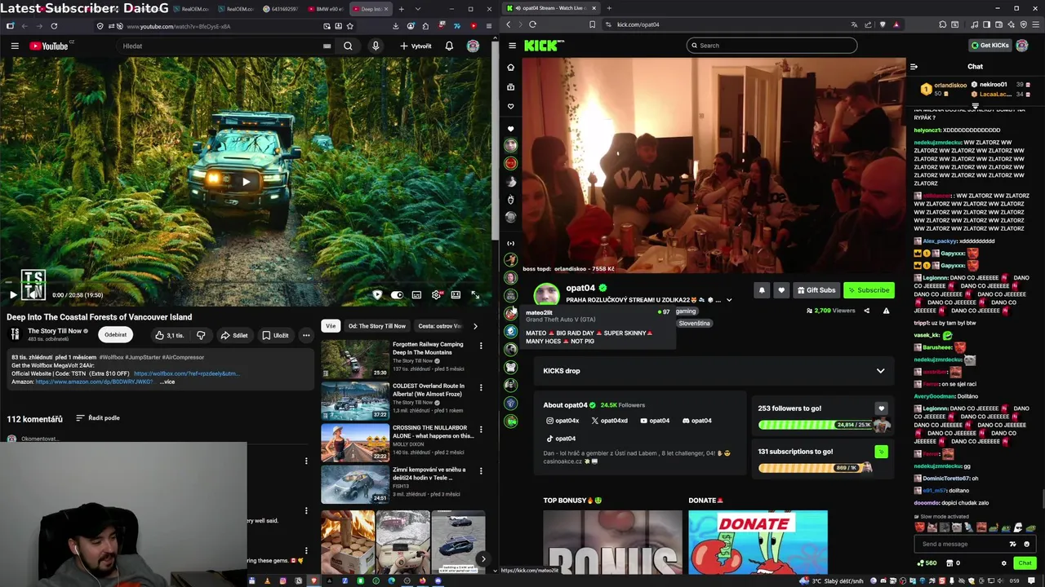Switch YouTube player to theater mode
This screenshot has height=587, width=1045.
tap(456, 295)
